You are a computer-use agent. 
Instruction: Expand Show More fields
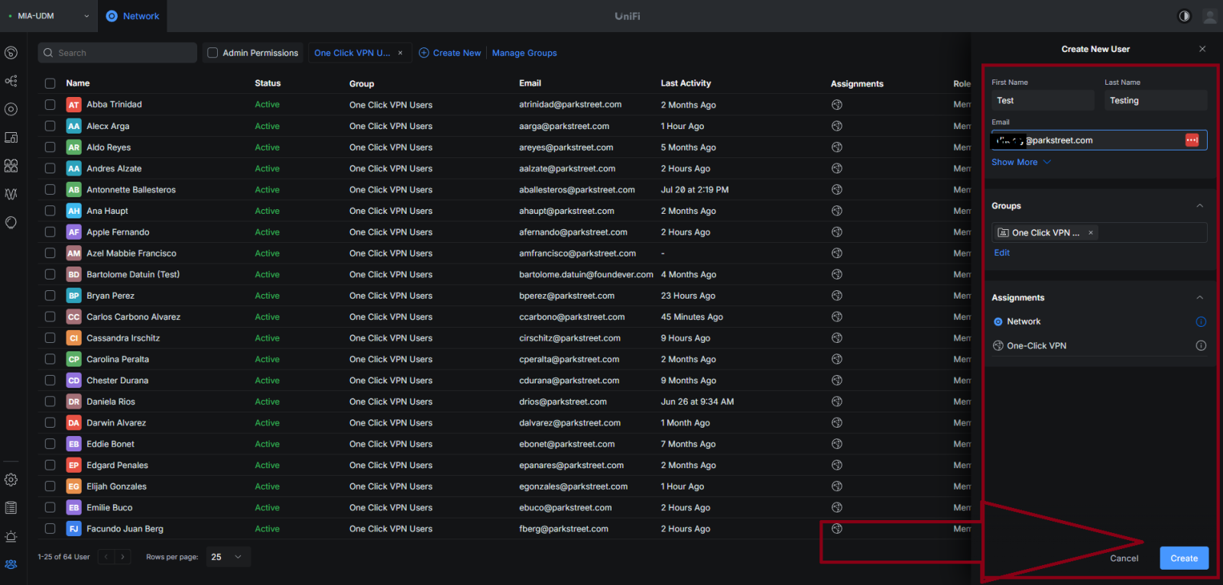pyautogui.click(x=1021, y=162)
